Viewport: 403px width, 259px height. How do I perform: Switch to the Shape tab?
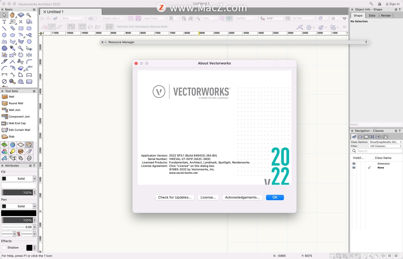358,15
